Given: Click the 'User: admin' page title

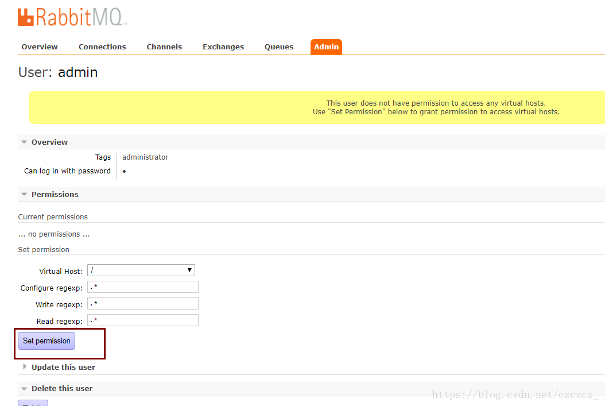Looking at the screenshot, I should tap(58, 72).
